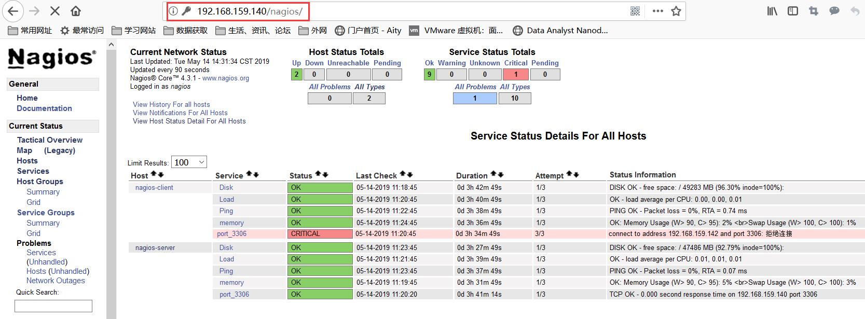Bookmark this page with the star icon
The height and width of the screenshot is (319, 865).
pyautogui.click(x=676, y=11)
